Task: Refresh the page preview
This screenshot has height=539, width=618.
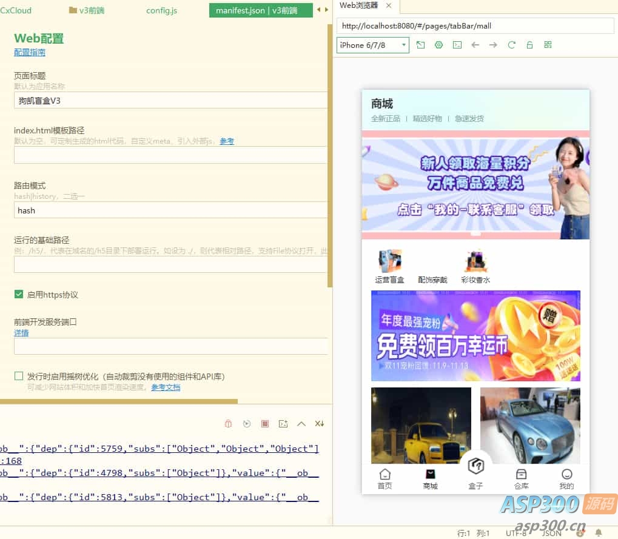Action: [511, 45]
